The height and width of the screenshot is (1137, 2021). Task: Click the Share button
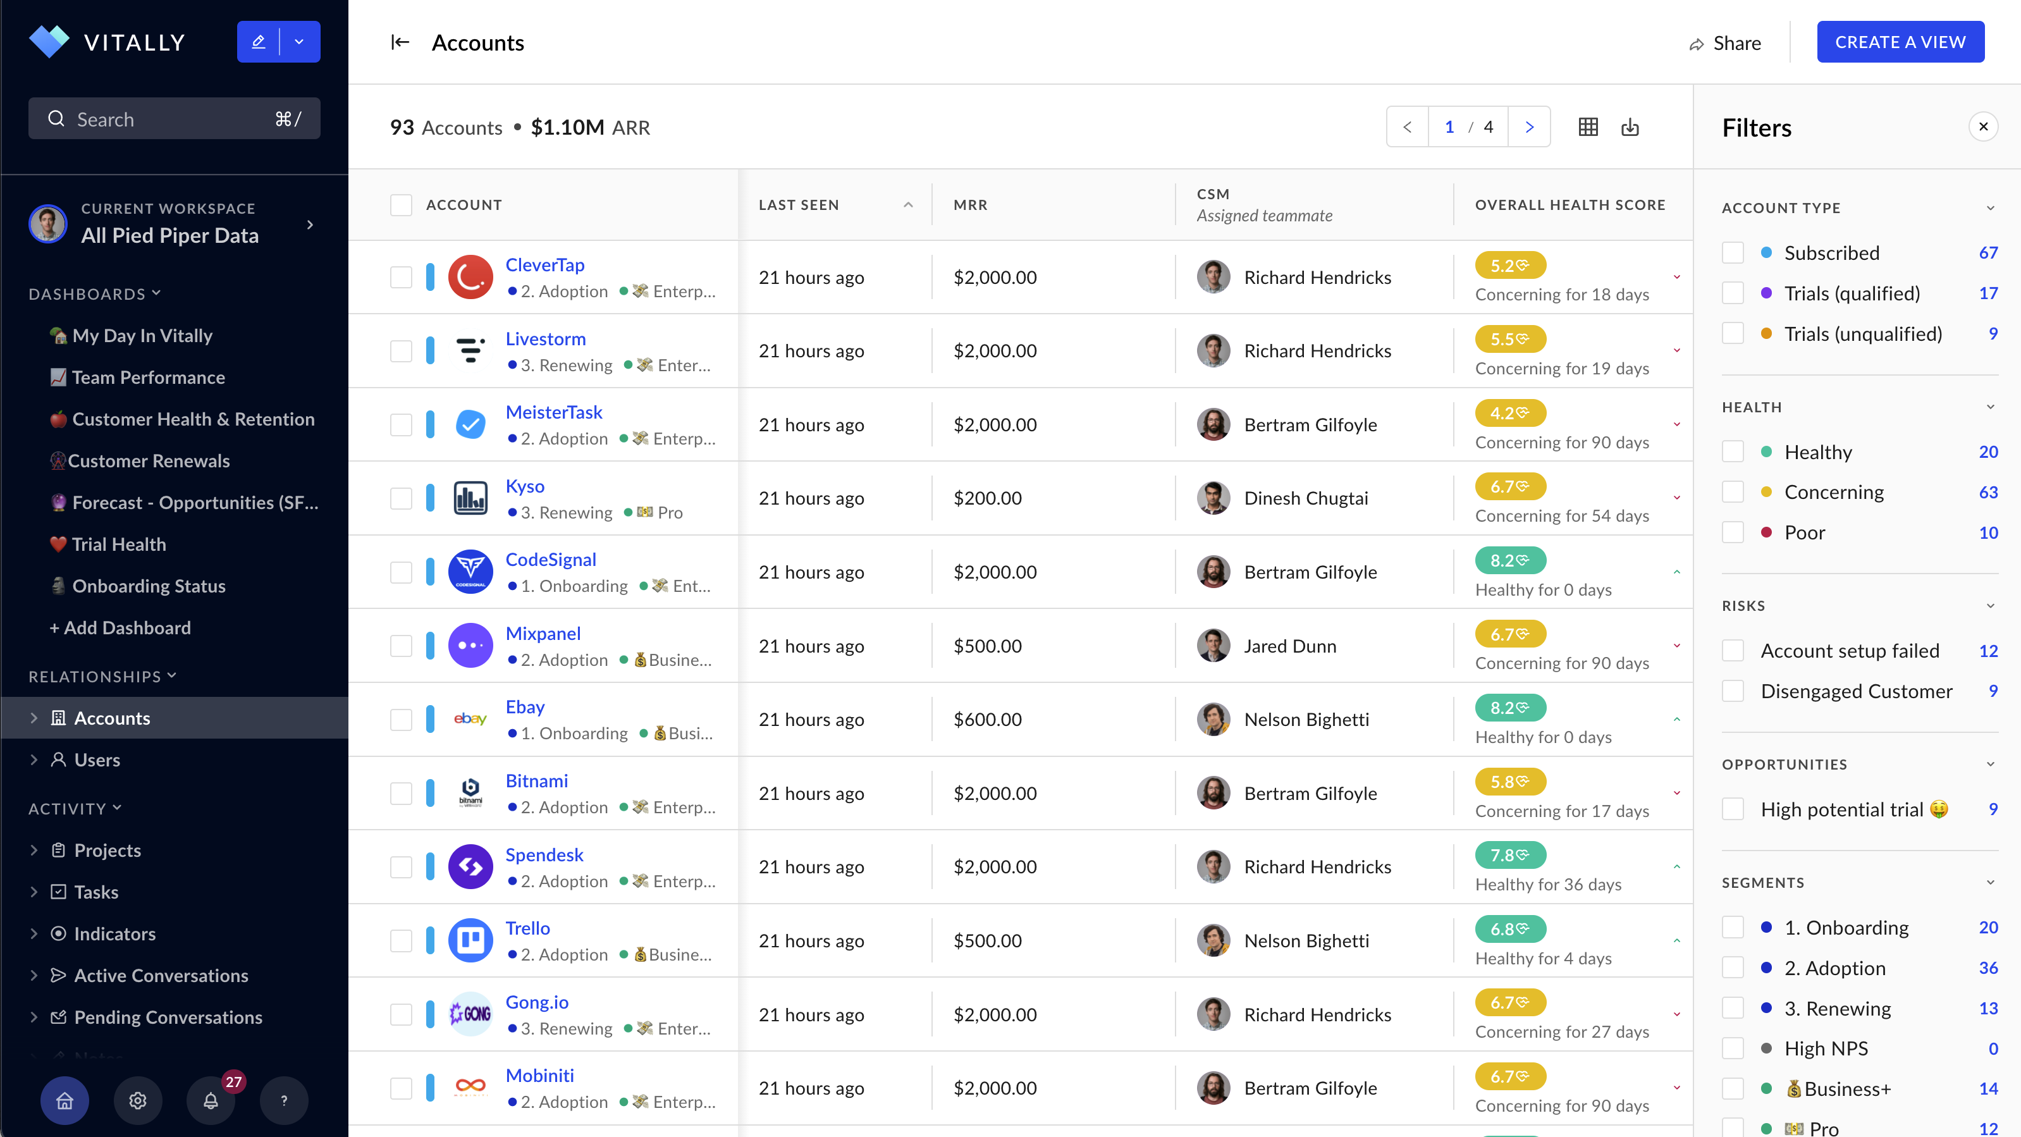coord(1724,43)
